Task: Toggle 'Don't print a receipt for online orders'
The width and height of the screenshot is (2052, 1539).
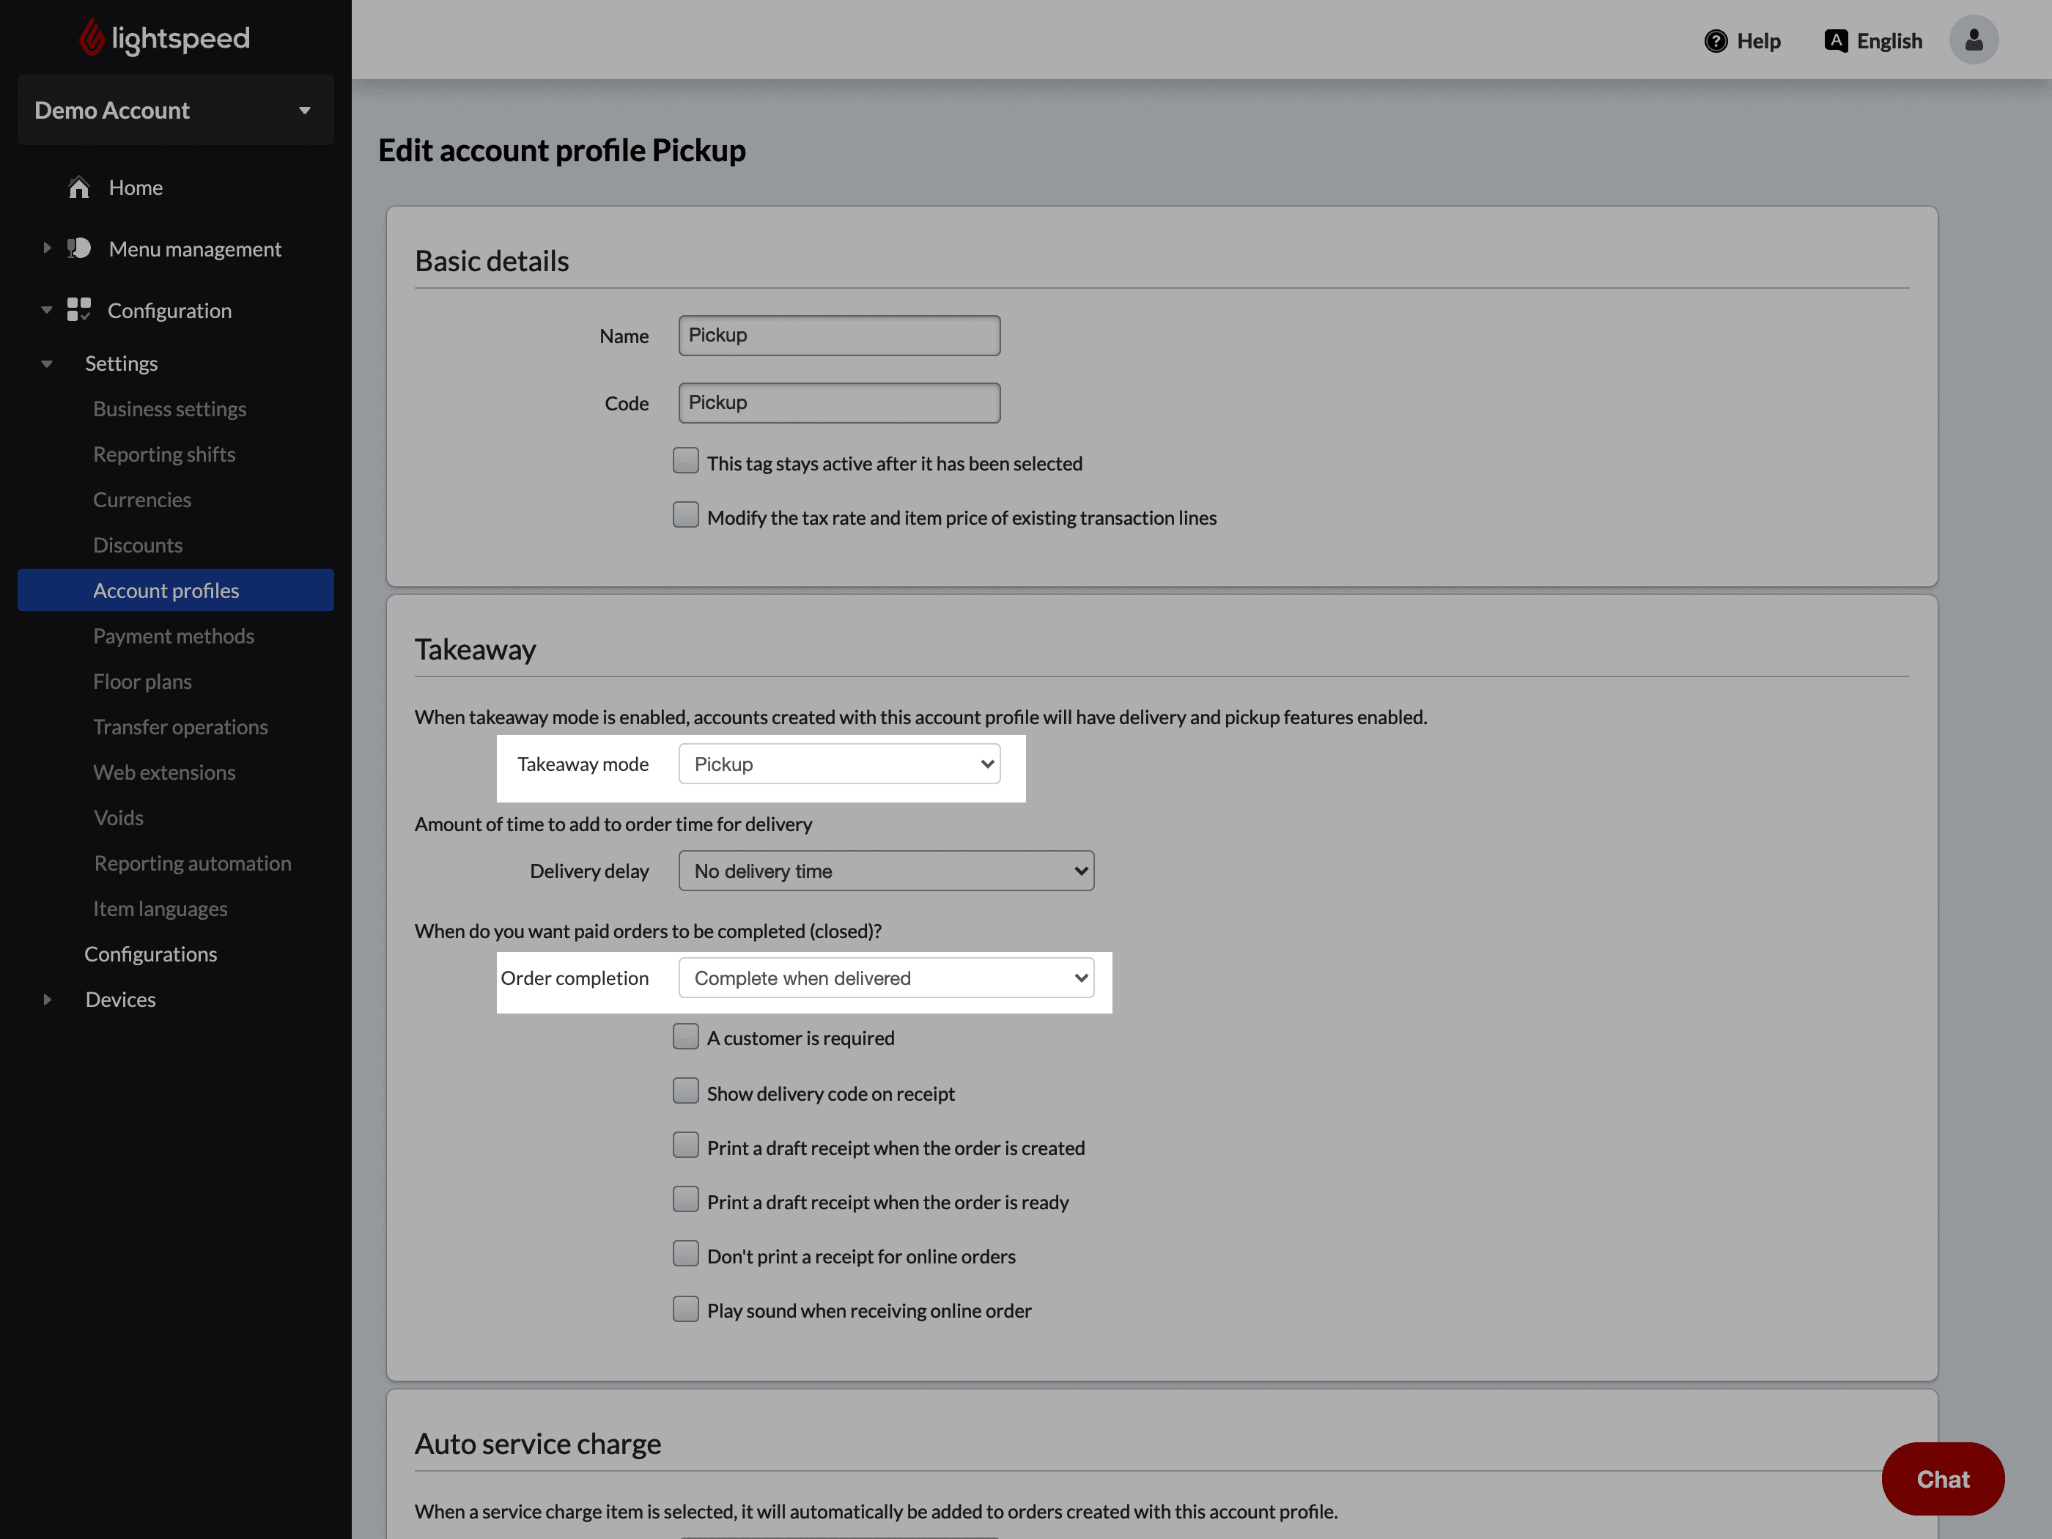Action: point(685,1254)
